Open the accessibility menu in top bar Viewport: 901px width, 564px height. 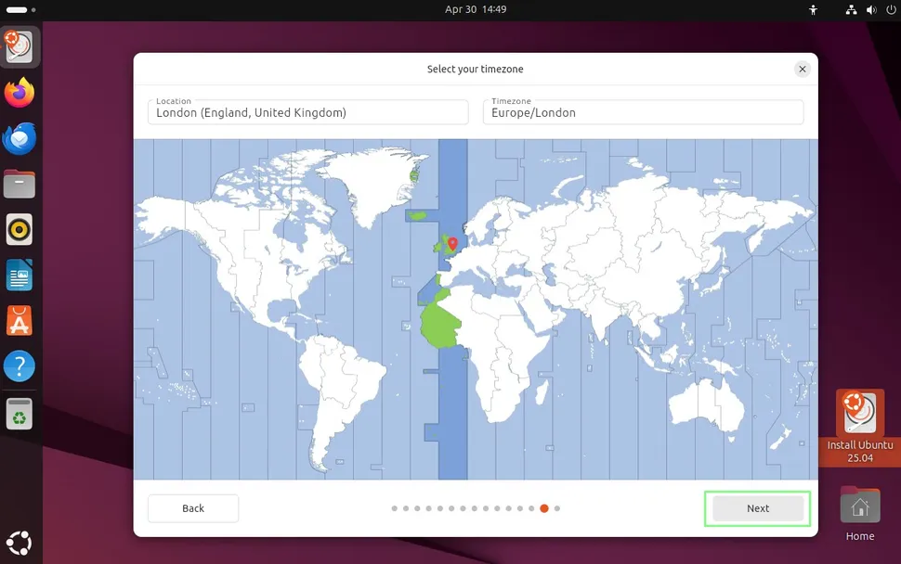pos(814,9)
